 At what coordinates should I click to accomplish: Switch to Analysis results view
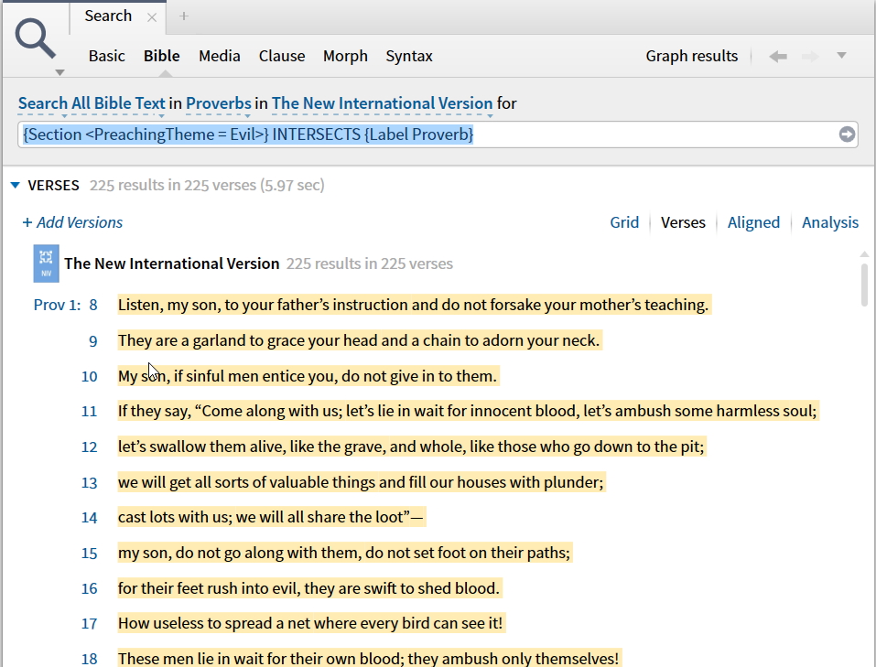click(x=829, y=222)
